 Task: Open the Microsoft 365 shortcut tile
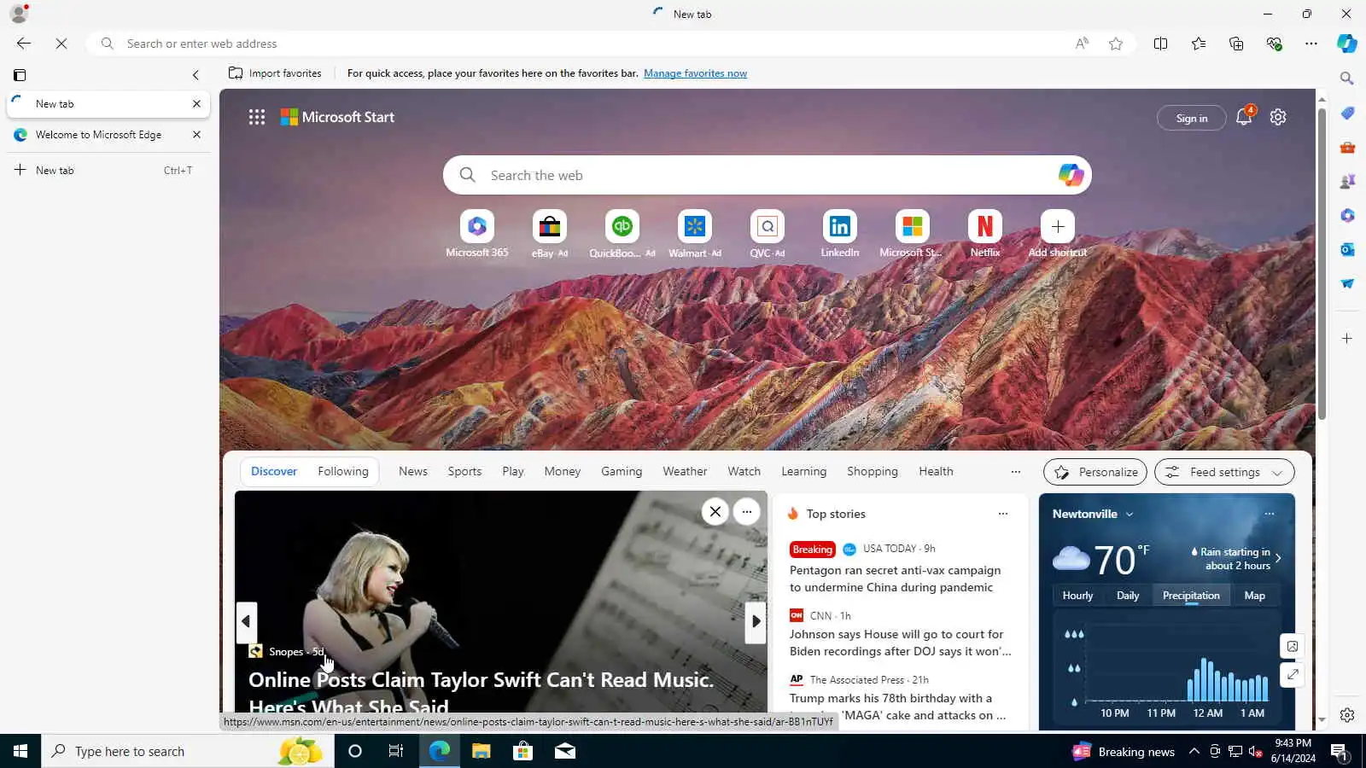pyautogui.click(x=477, y=234)
